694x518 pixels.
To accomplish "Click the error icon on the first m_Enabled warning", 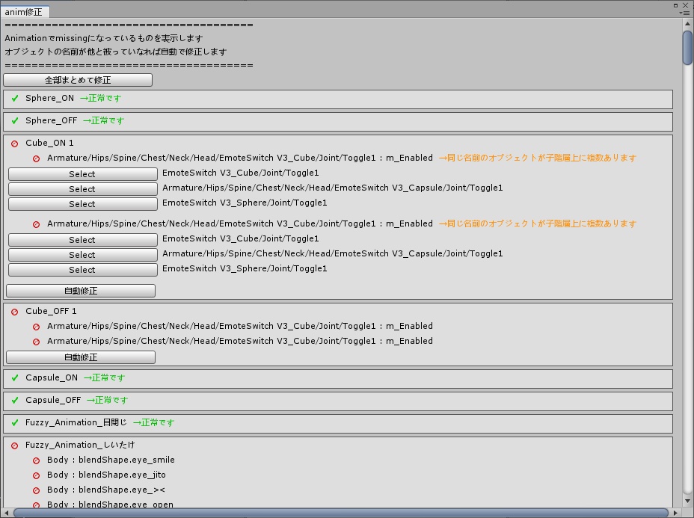I will click(x=35, y=158).
